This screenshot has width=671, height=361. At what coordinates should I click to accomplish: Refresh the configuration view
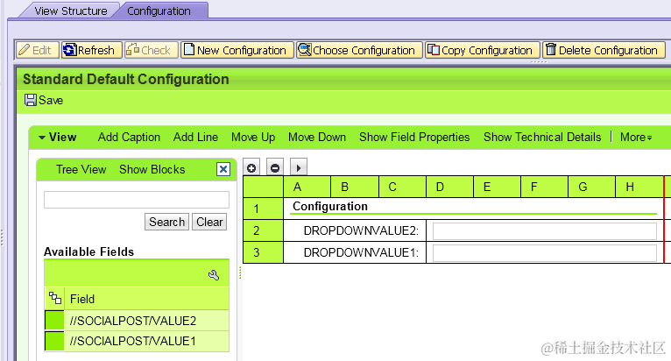pyautogui.click(x=91, y=50)
